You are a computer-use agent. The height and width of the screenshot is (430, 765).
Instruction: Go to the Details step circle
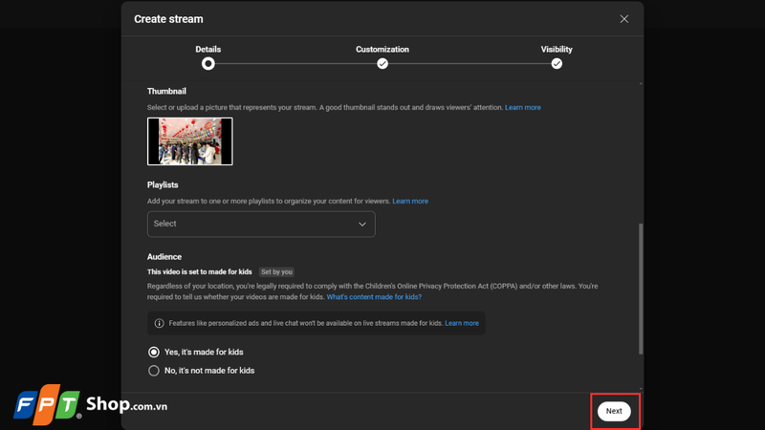(208, 64)
